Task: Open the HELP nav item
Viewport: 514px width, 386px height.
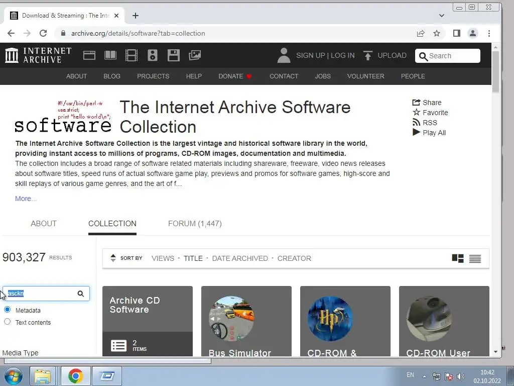Action: (x=194, y=76)
